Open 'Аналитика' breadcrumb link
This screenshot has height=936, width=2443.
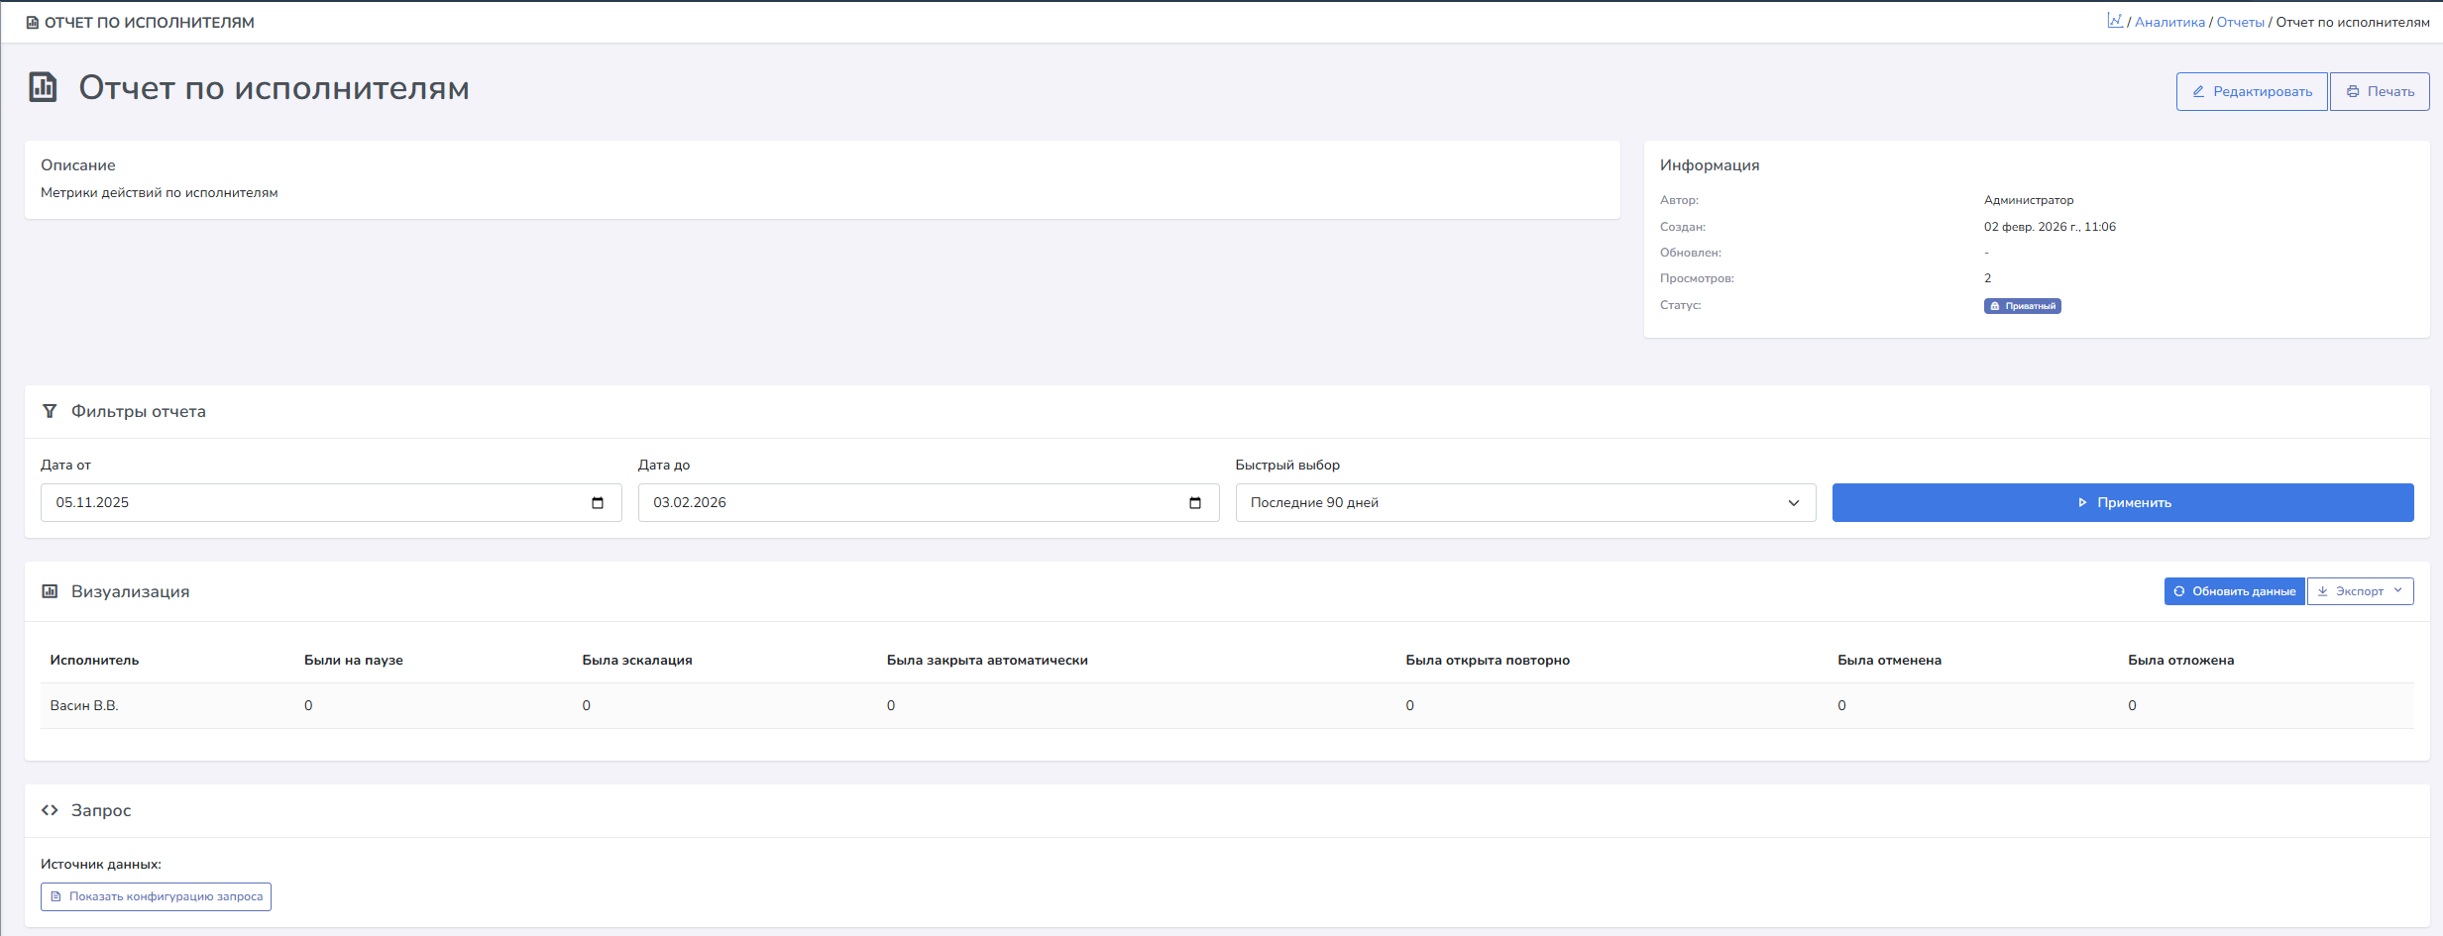(x=2169, y=22)
